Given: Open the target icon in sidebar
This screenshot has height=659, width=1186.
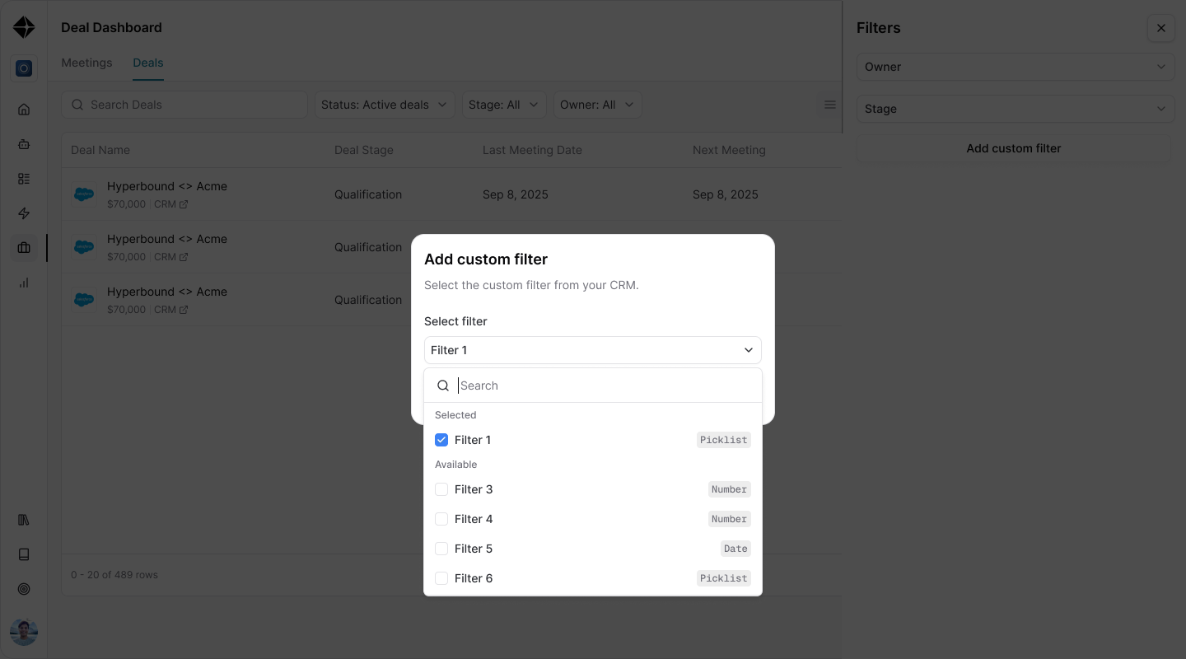Looking at the screenshot, I should [24, 589].
